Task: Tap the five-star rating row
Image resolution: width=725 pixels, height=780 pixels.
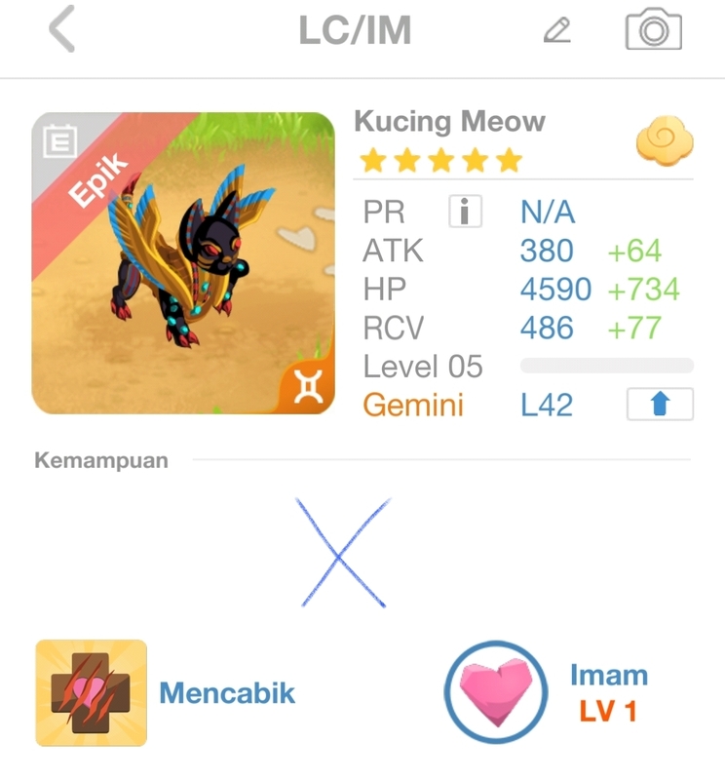Action: coord(441,160)
